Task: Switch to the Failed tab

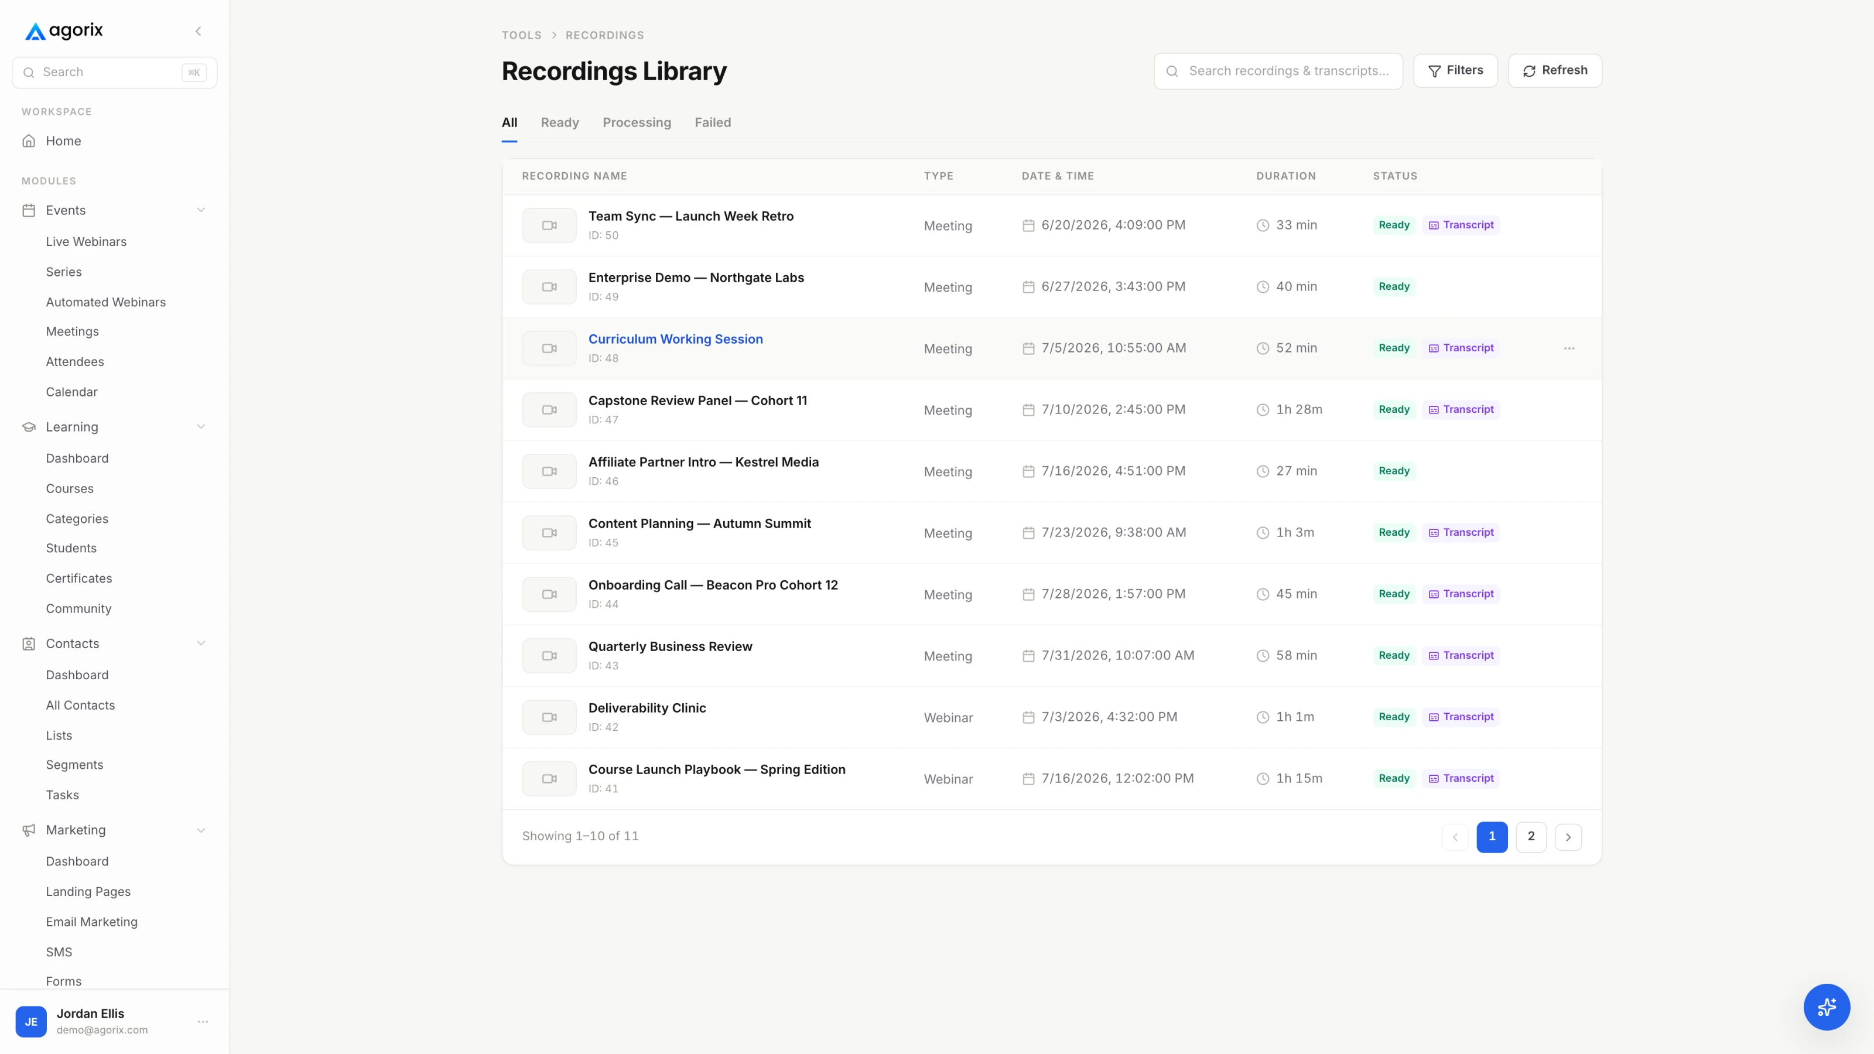Action: click(712, 123)
